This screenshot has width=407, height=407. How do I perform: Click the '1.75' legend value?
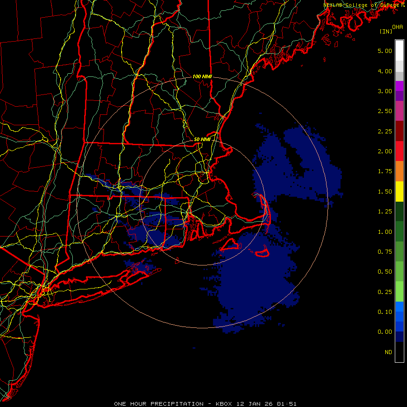pyautogui.click(x=385, y=171)
